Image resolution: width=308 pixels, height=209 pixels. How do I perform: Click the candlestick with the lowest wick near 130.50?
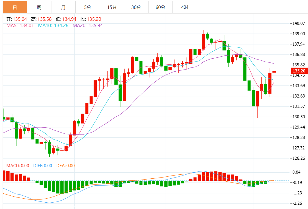tap(257, 98)
